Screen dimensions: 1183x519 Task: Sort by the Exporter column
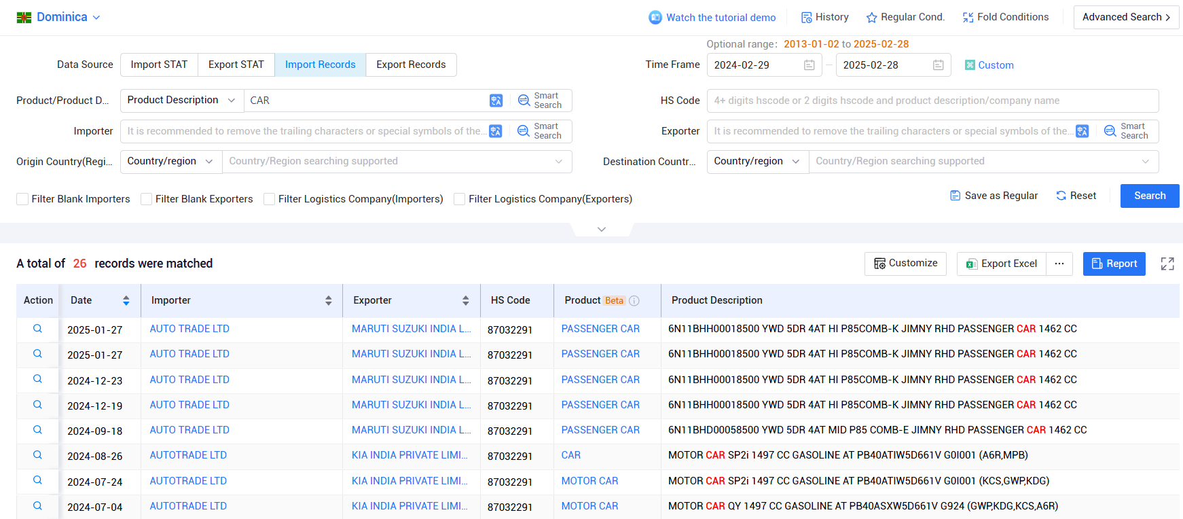pyautogui.click(x=465, y=300)
